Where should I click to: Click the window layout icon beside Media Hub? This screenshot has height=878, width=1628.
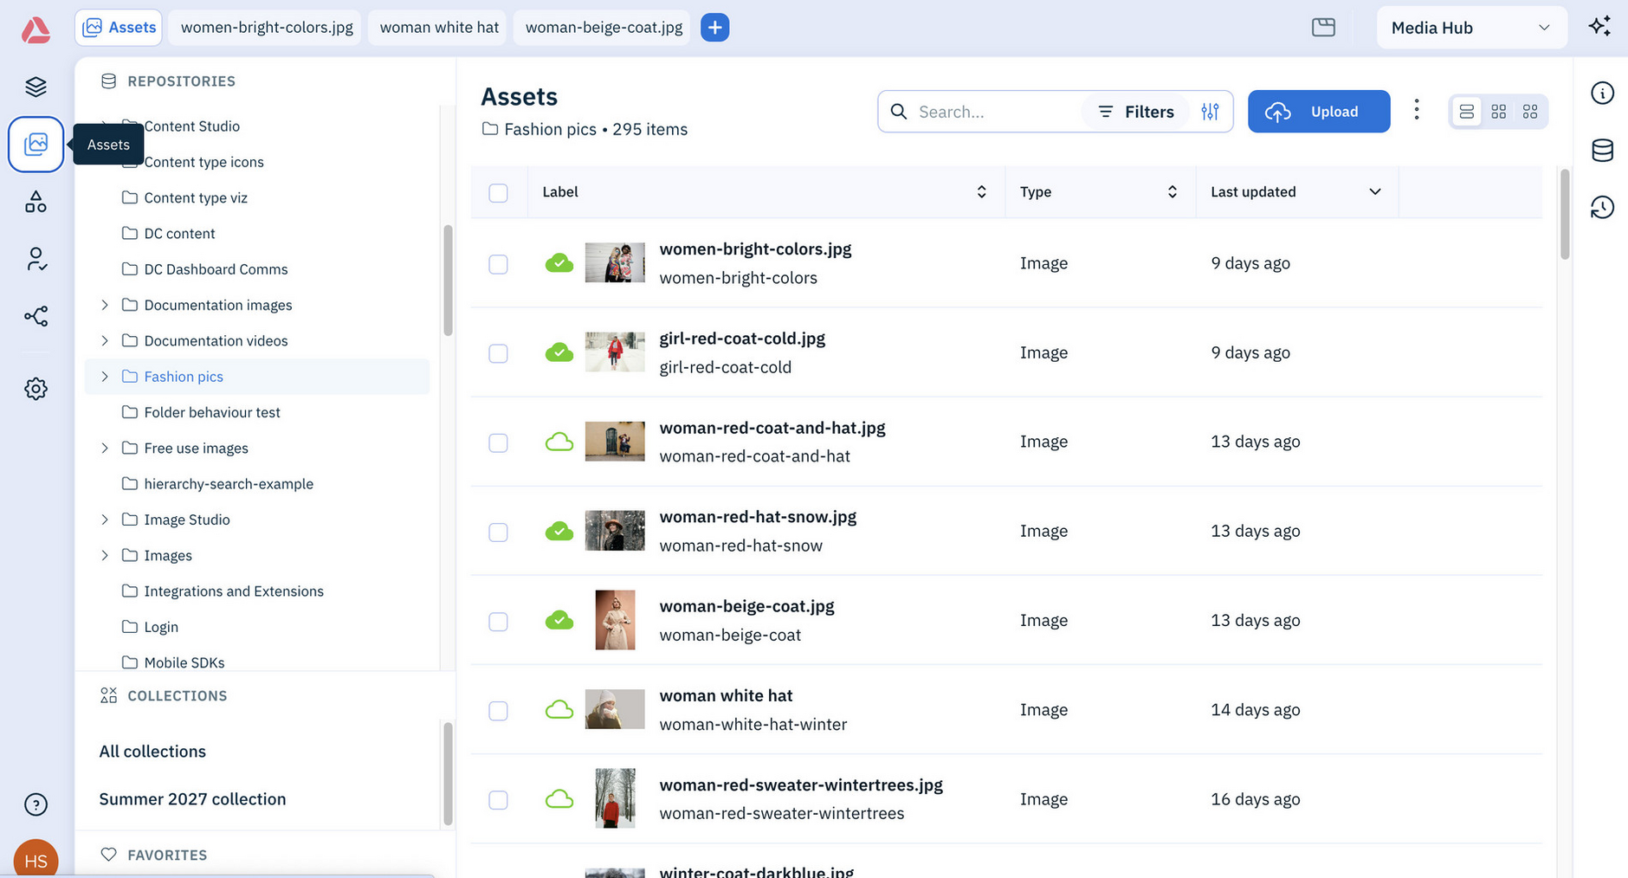1323,27
